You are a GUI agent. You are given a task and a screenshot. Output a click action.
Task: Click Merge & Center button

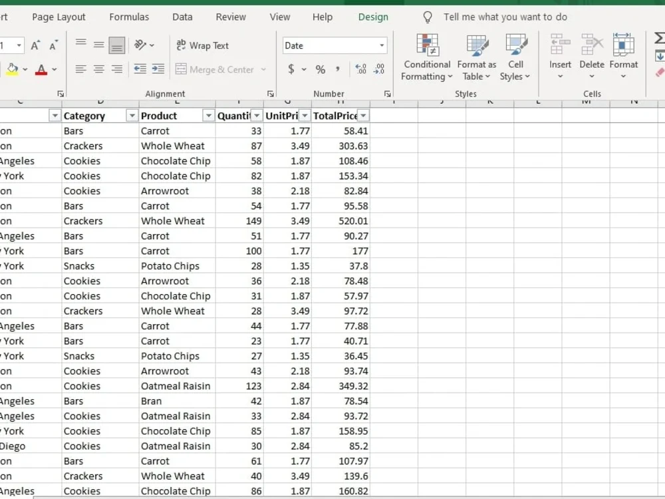point(215,69)
